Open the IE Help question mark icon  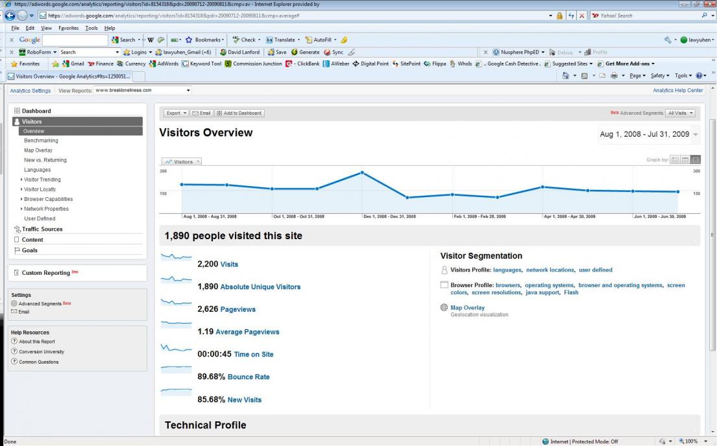[699, 75]
